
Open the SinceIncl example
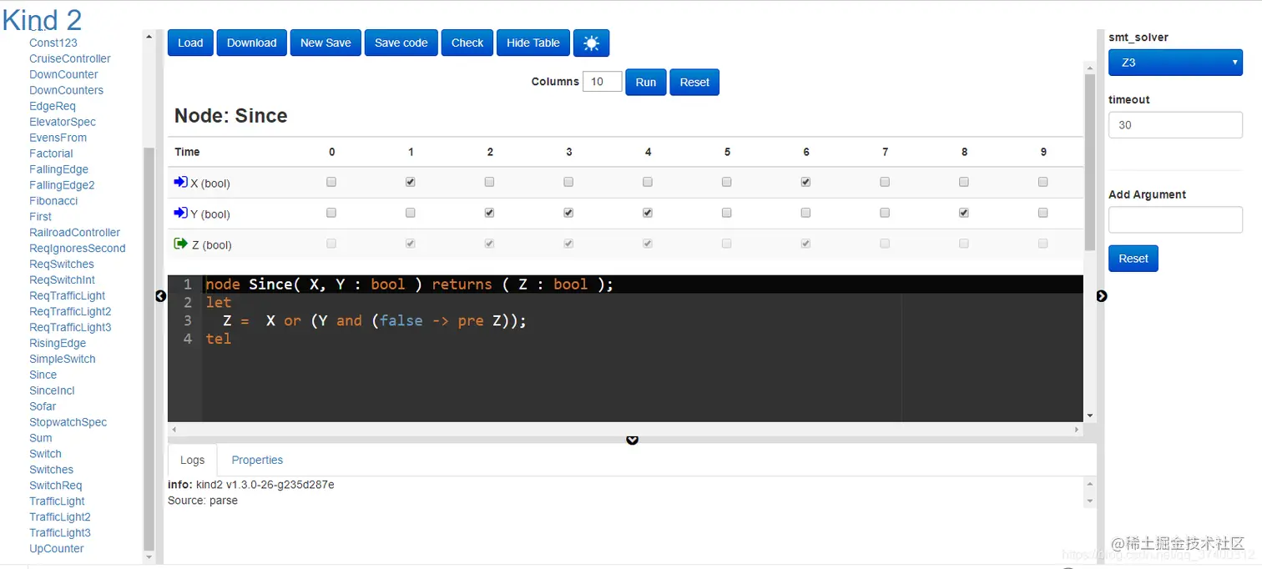[x=52, y=390]
